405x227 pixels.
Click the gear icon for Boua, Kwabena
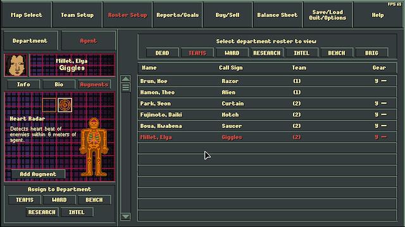click(381, 126)
